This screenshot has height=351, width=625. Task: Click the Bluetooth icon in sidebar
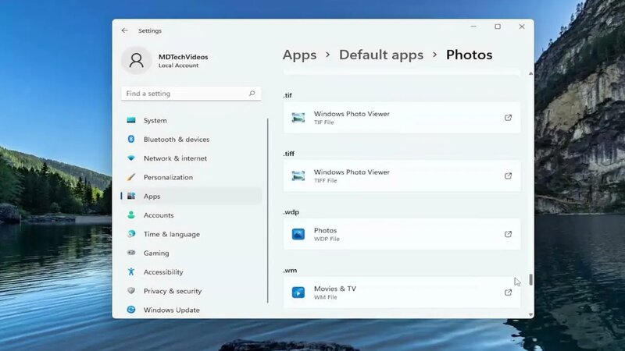pos(131,139)
